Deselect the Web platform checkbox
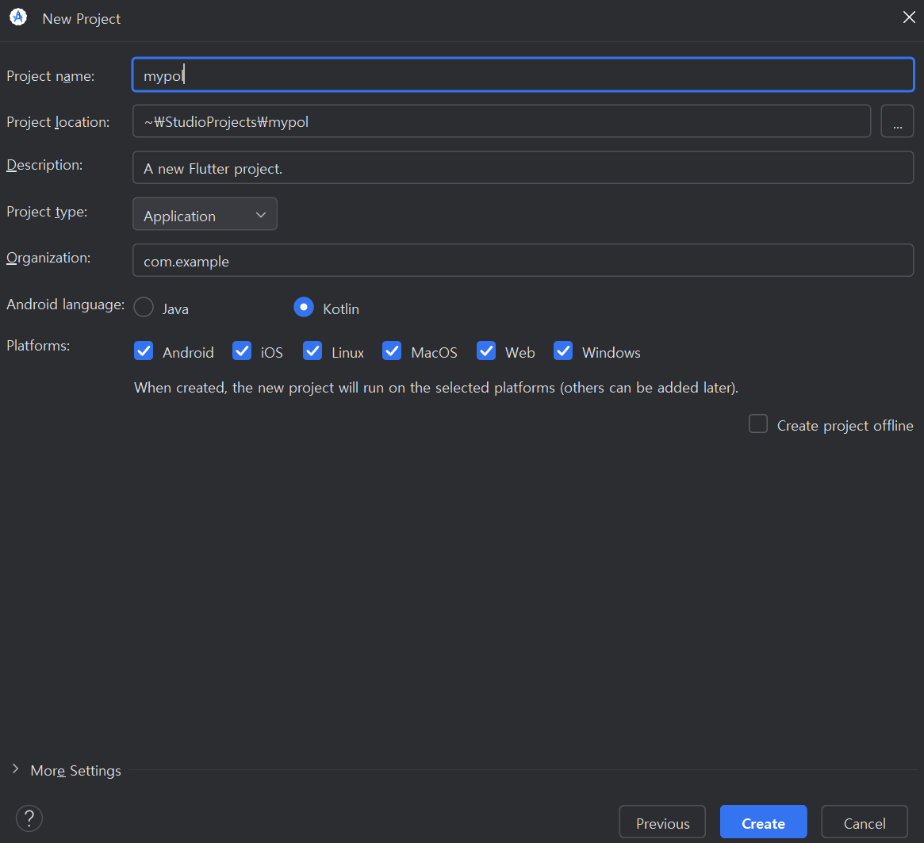 [486, 351]
